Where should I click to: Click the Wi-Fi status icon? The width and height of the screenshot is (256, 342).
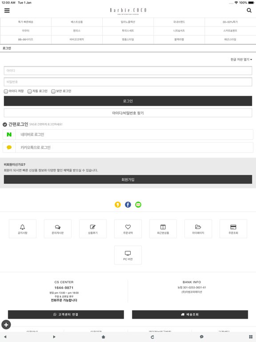[x=236, y=3]
